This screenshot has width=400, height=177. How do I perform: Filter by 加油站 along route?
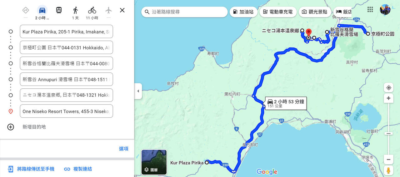pos(244,12)
